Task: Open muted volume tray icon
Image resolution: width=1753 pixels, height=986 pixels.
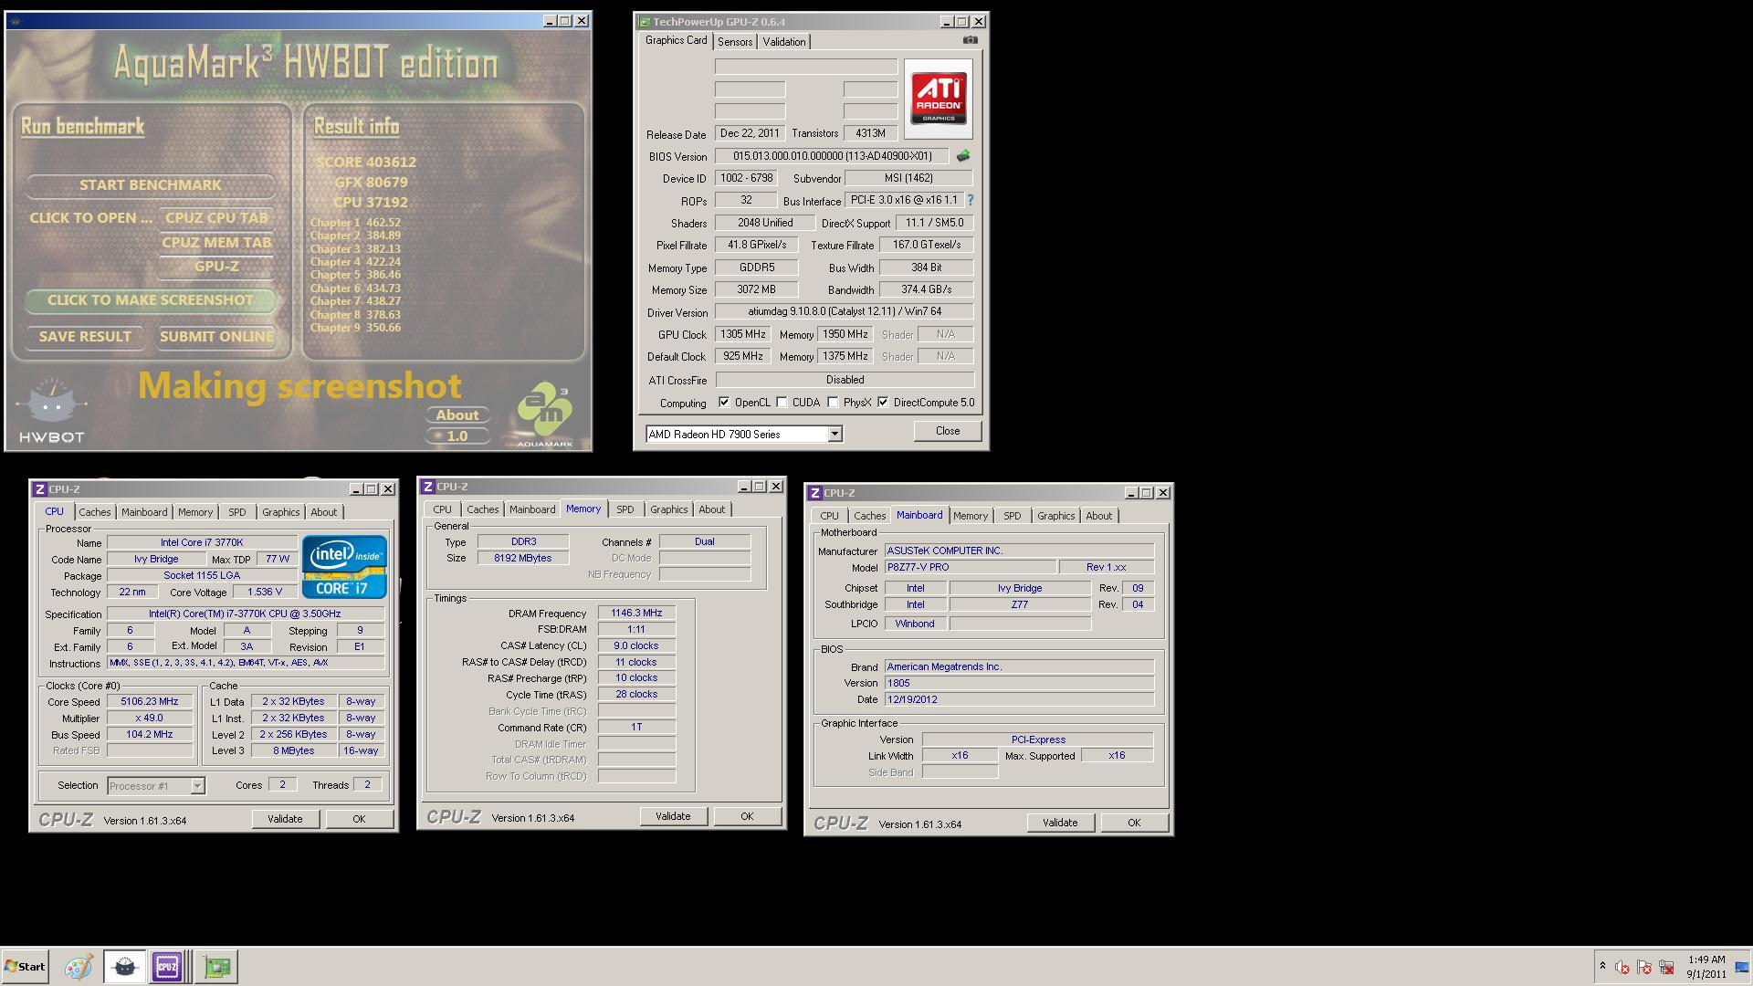Action: point(1622,967)
